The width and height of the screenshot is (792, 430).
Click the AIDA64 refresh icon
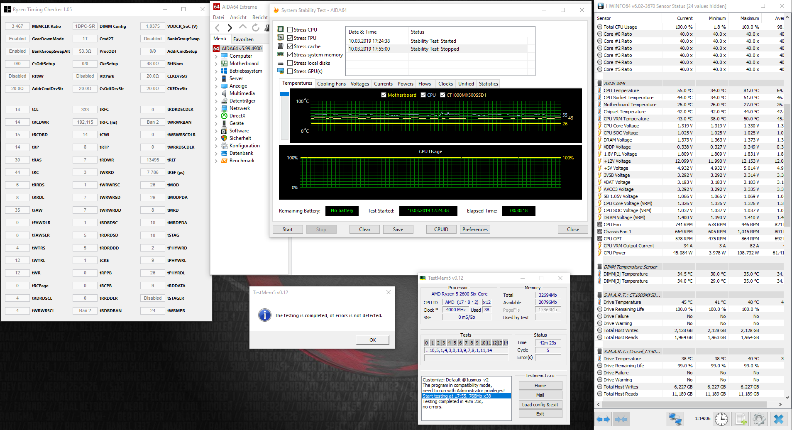256,27
